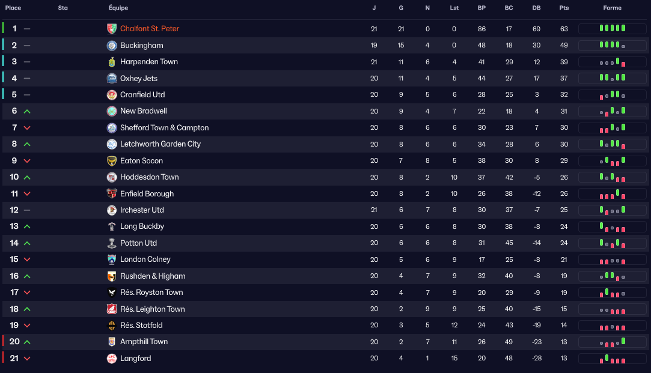651x373 pixels.
Task: Open the Chalfont St. Peter team link
Action: click(150, 29)
